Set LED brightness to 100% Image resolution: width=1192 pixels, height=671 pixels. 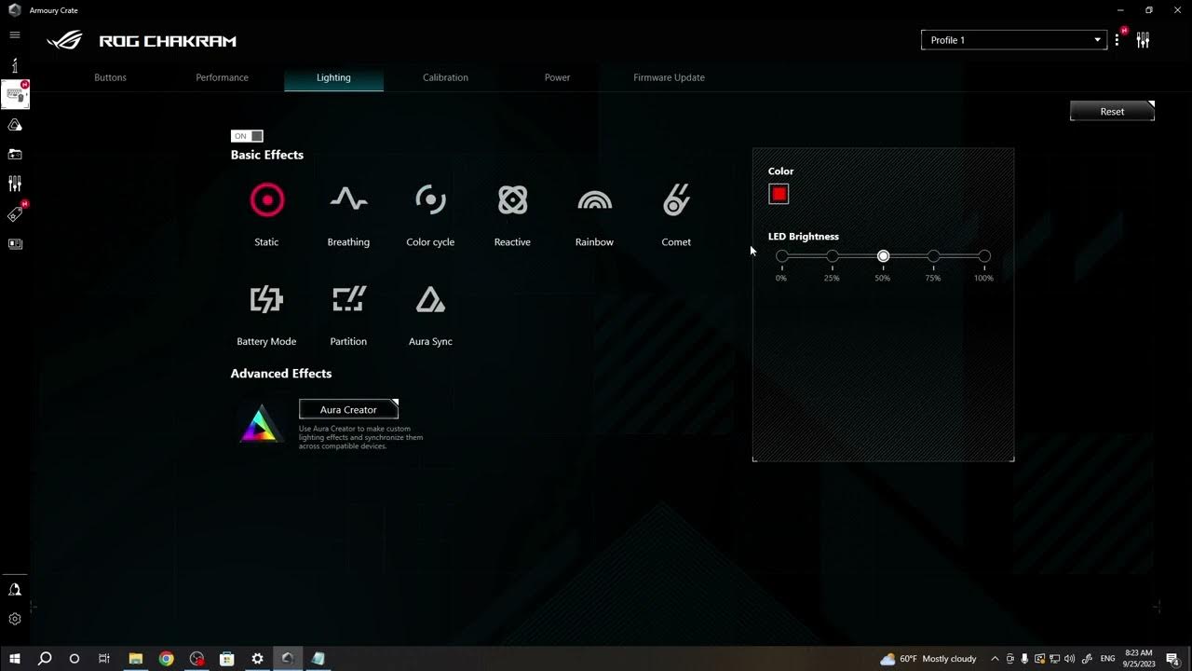(984, 256)
